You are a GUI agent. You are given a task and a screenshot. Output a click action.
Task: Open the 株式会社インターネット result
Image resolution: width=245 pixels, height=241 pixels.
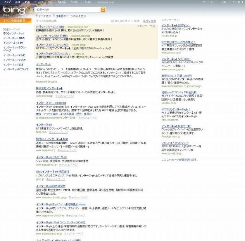point(49,88)
